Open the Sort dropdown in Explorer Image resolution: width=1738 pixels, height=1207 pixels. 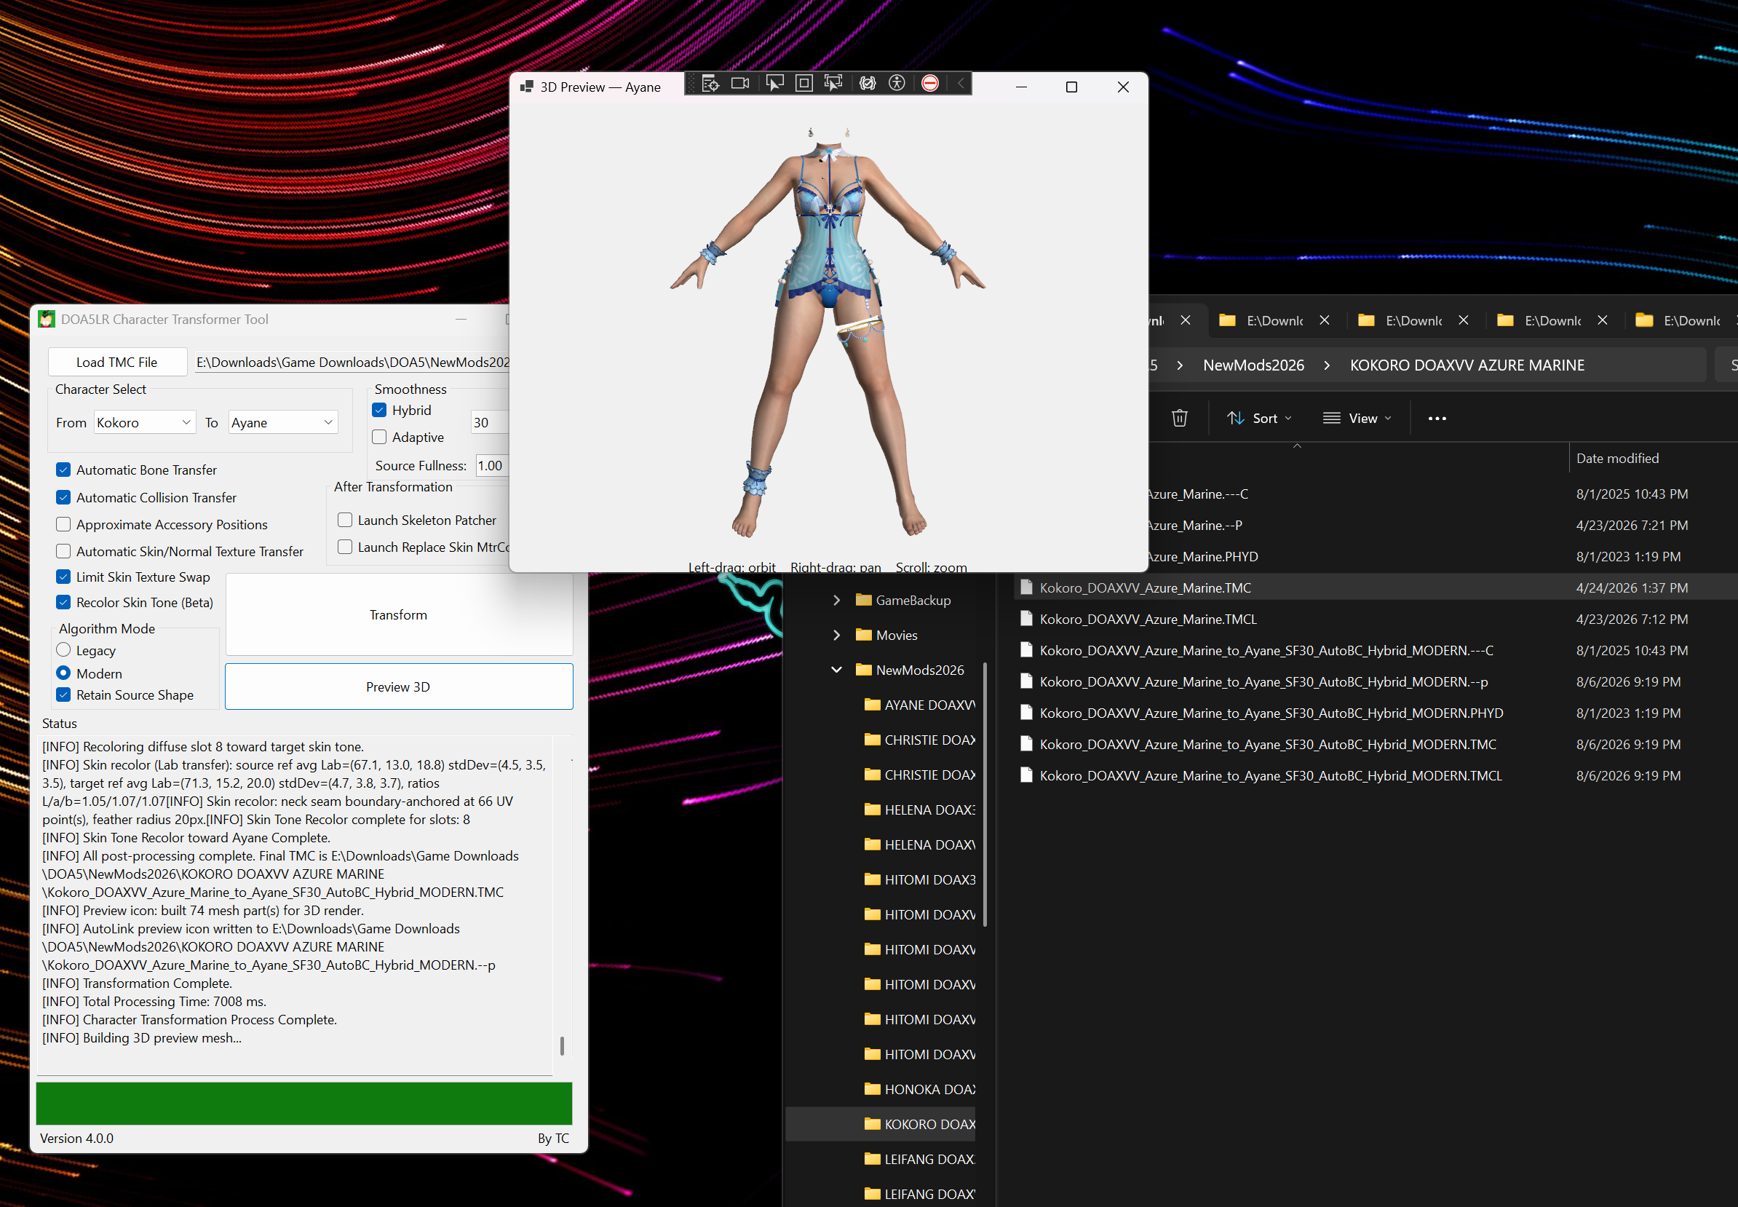click(1259, 418)
